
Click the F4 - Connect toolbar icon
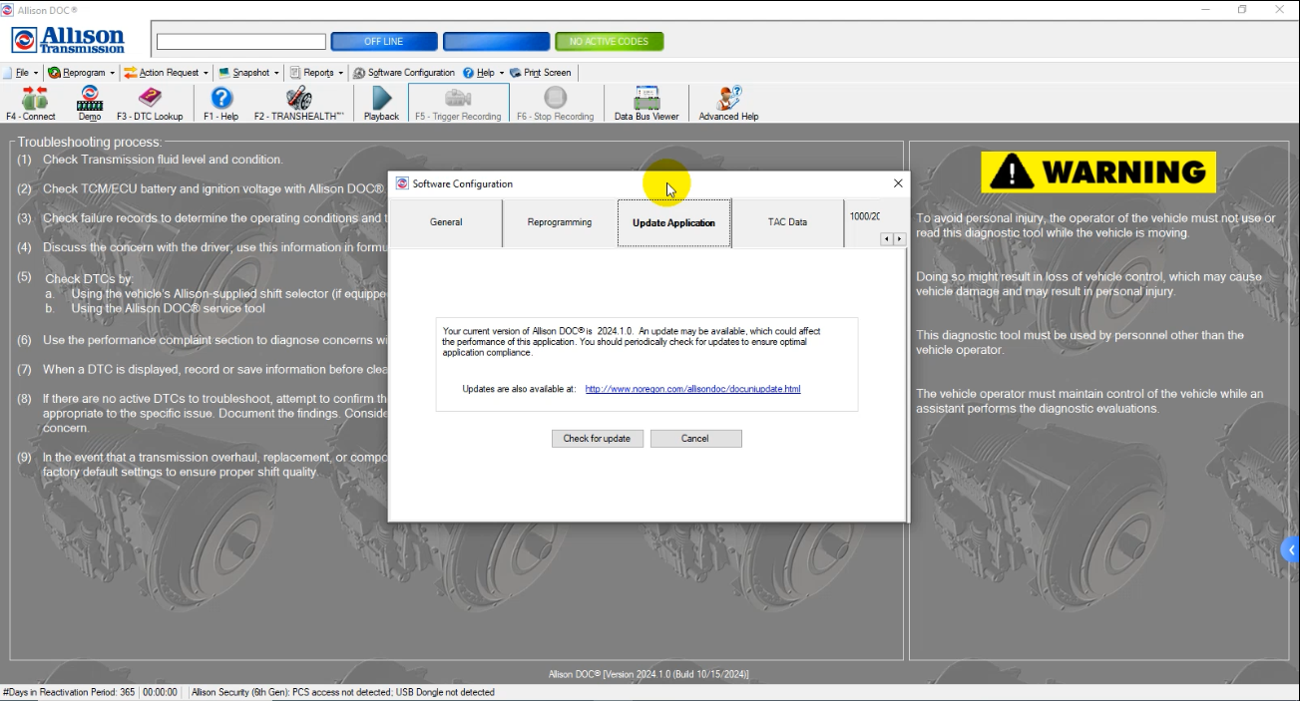click(x=31, y=104)
